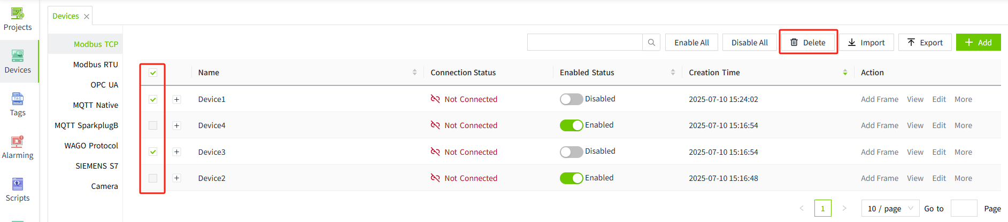The width and height of the screenshot is (1008, 222).
Task: Enable the Device1 status switch
Action: (571, 99)
